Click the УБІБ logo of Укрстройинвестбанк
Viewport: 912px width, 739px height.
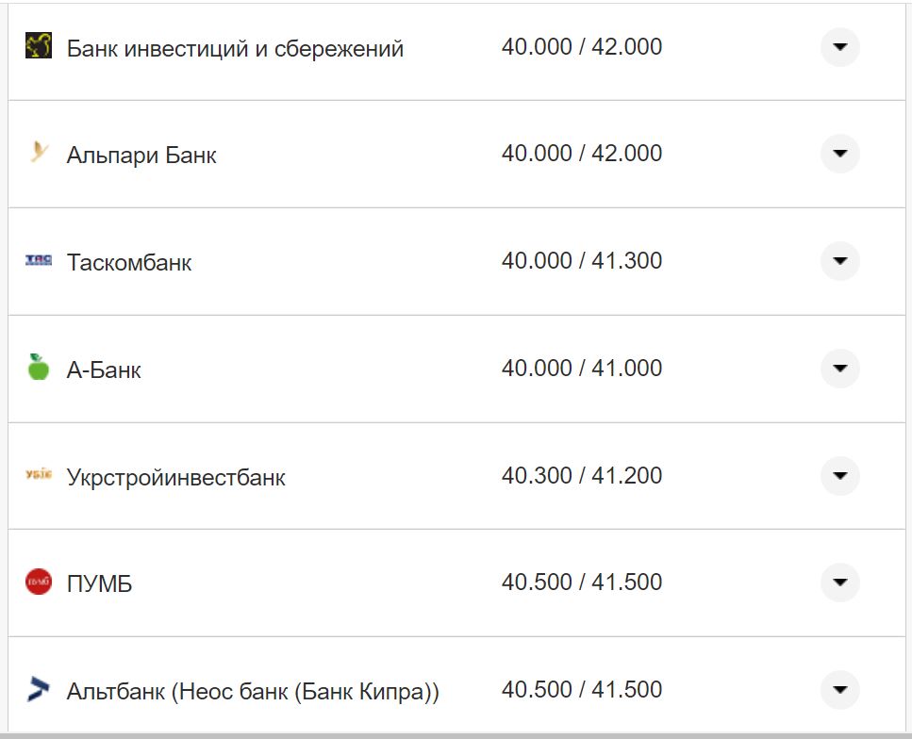point(36,475)
